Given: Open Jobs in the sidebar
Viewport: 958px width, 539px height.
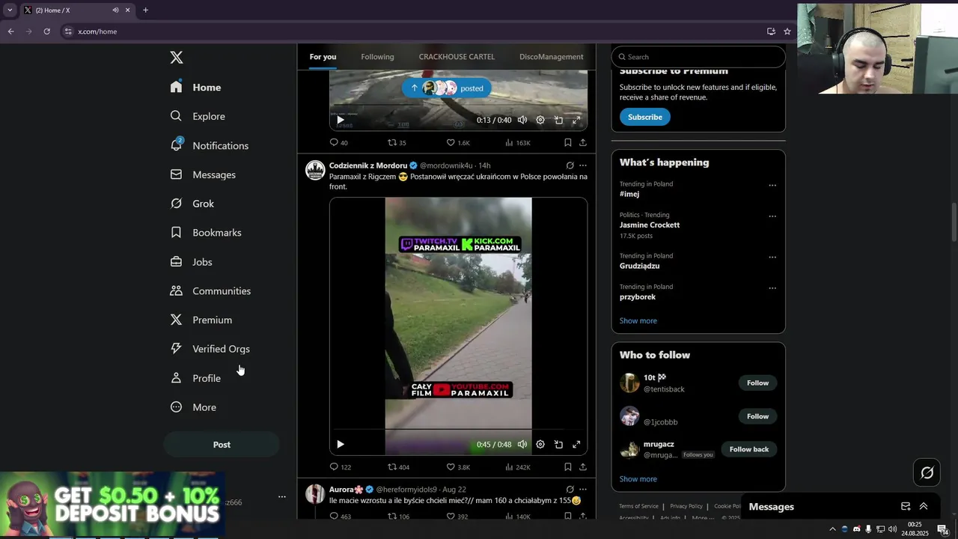Looking at the screenshot, I should point(191,262).
